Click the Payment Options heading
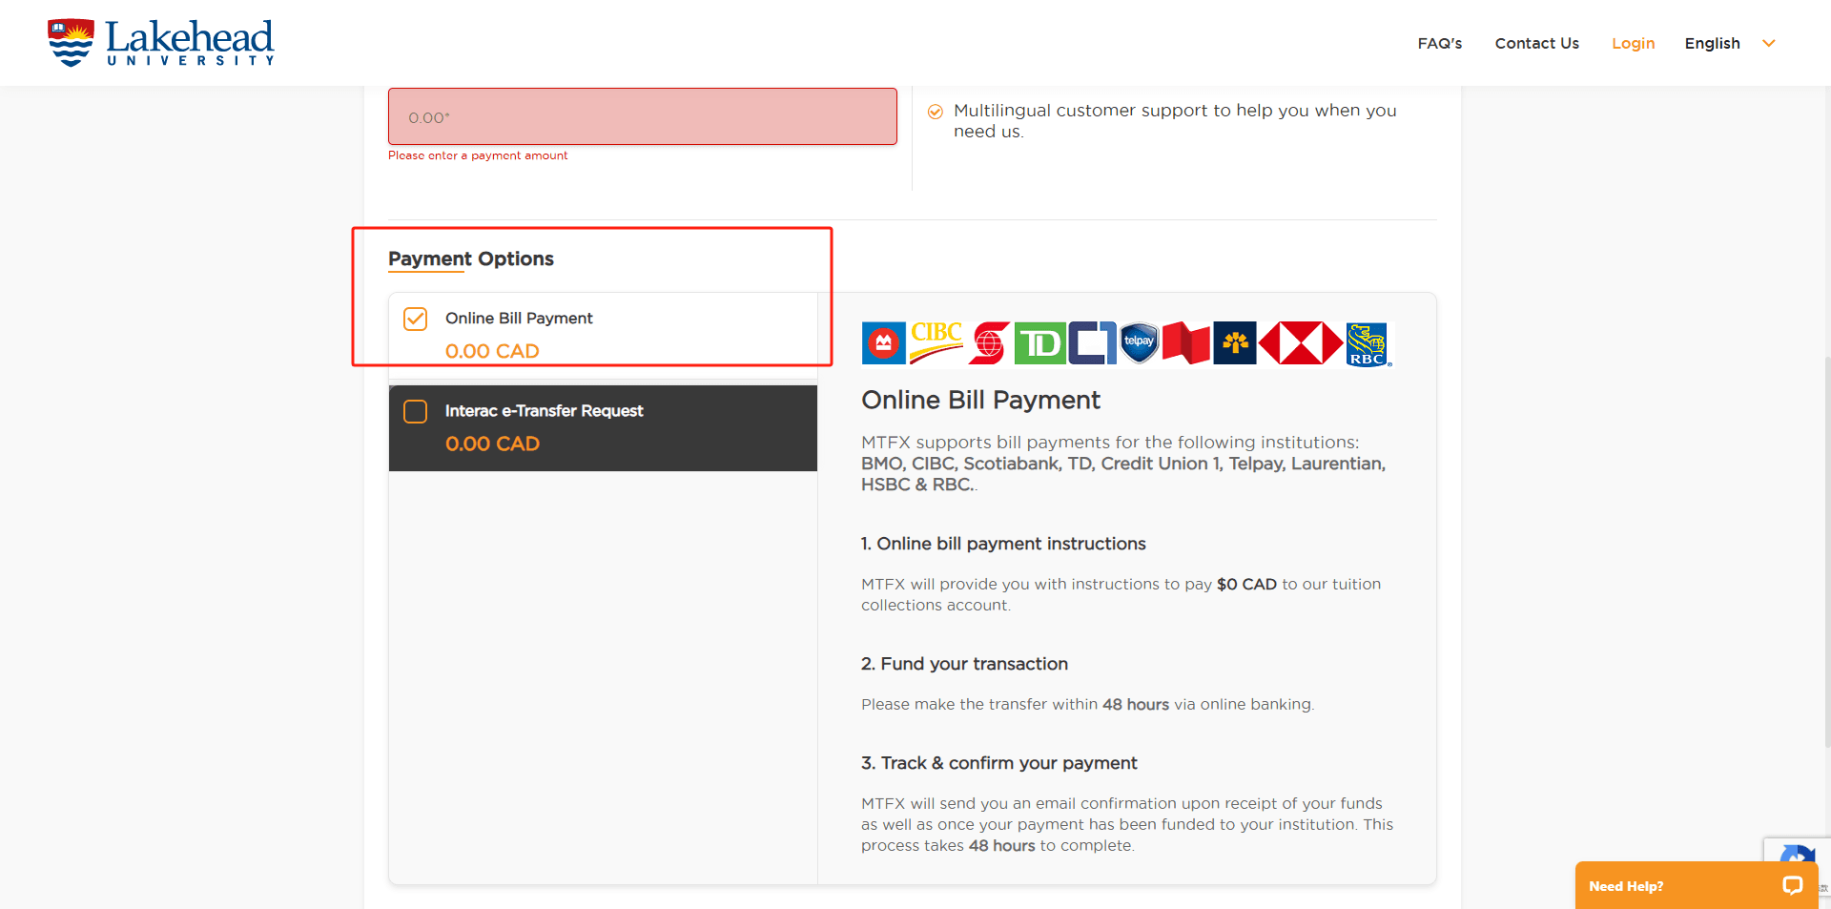Image resolution: width=1831 pixels, height=909 pixels. point(471,258)
